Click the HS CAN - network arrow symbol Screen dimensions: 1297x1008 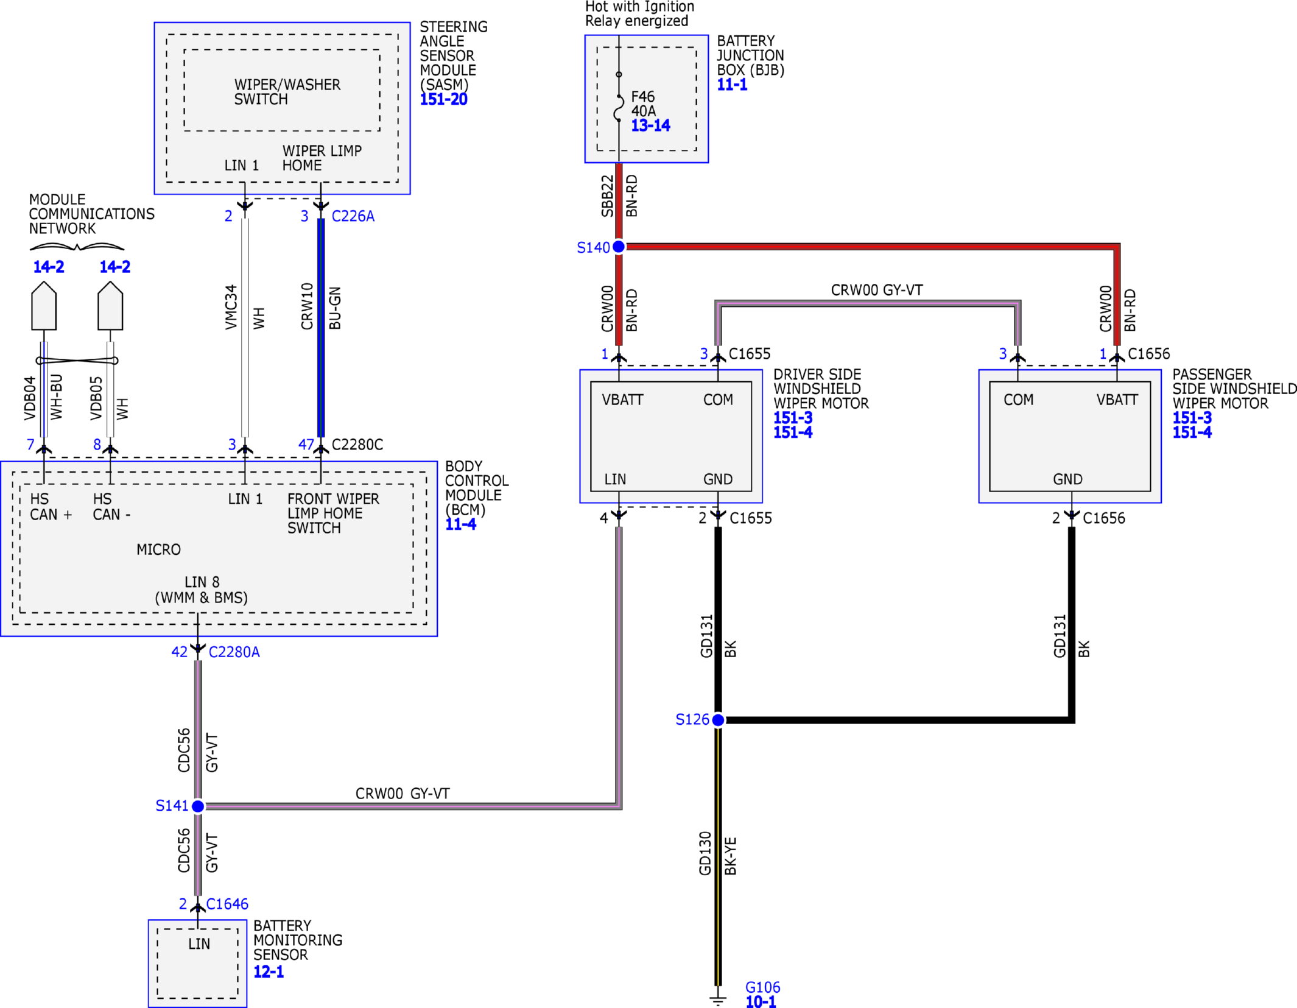point(110,306)
